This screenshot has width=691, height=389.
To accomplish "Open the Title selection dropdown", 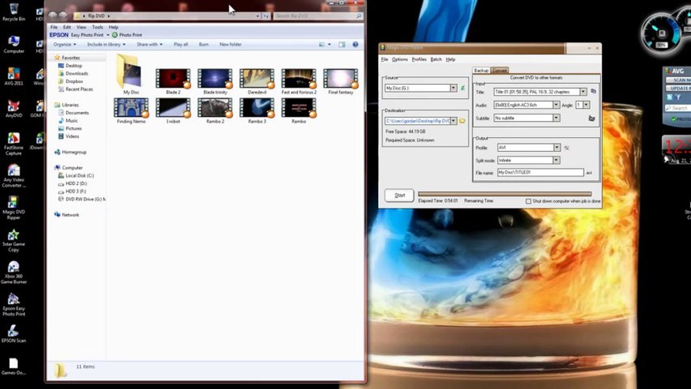I will tap(583, 92).
